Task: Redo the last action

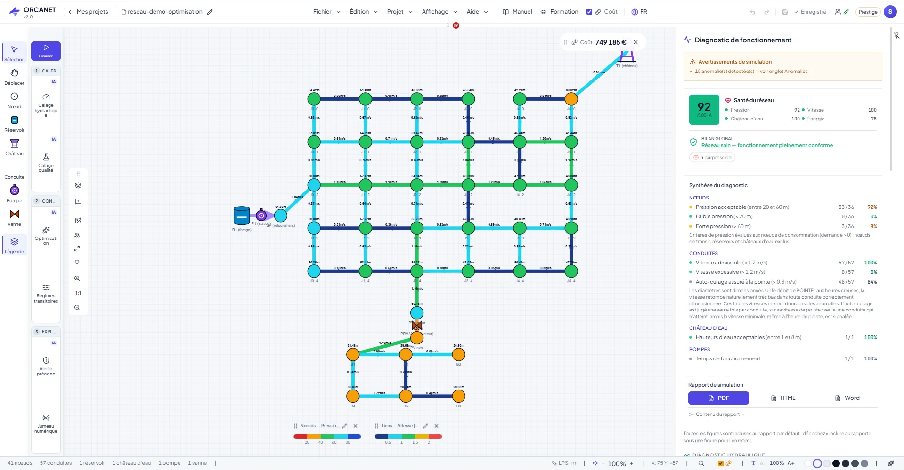Action: tap(766, 12)
